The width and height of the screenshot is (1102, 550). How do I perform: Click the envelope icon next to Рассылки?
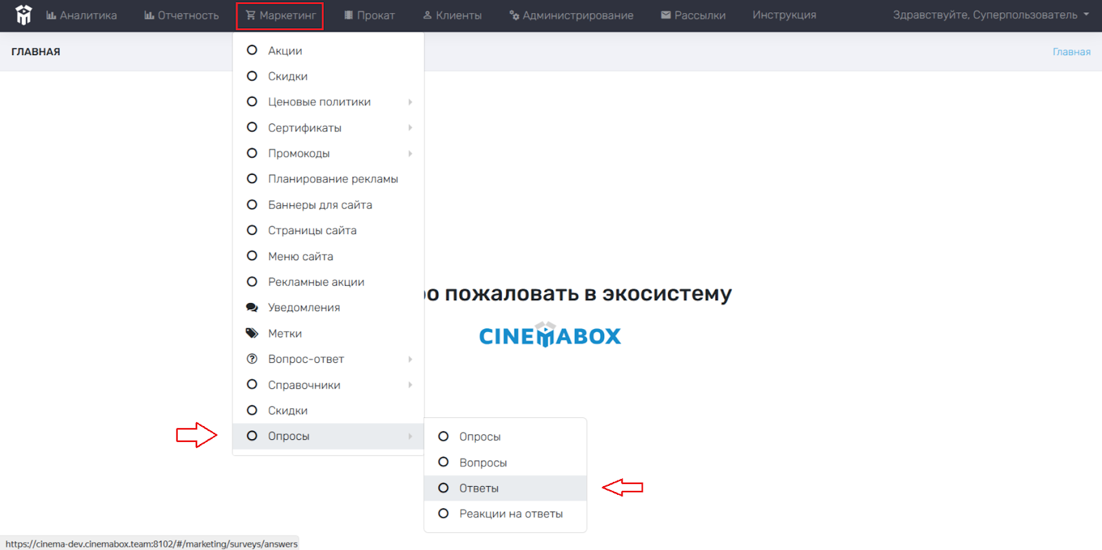tap(666, 15)
